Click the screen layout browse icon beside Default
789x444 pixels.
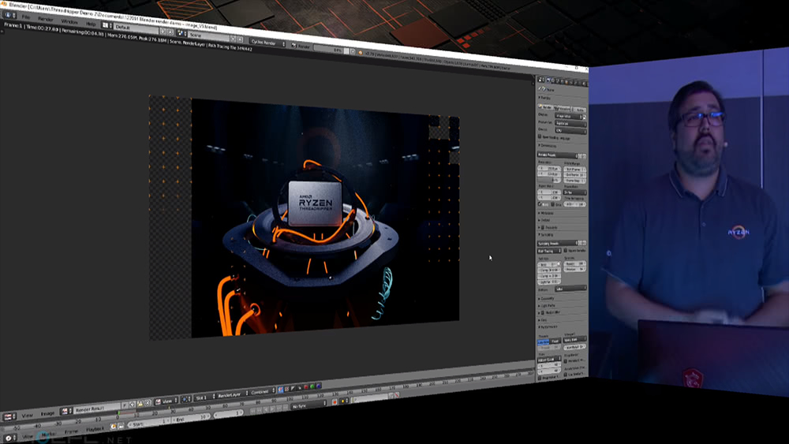(x=107, y=25)
